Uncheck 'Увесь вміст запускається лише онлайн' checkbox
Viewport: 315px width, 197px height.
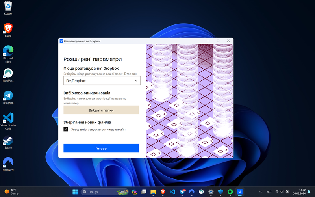(x=66, y=129)
